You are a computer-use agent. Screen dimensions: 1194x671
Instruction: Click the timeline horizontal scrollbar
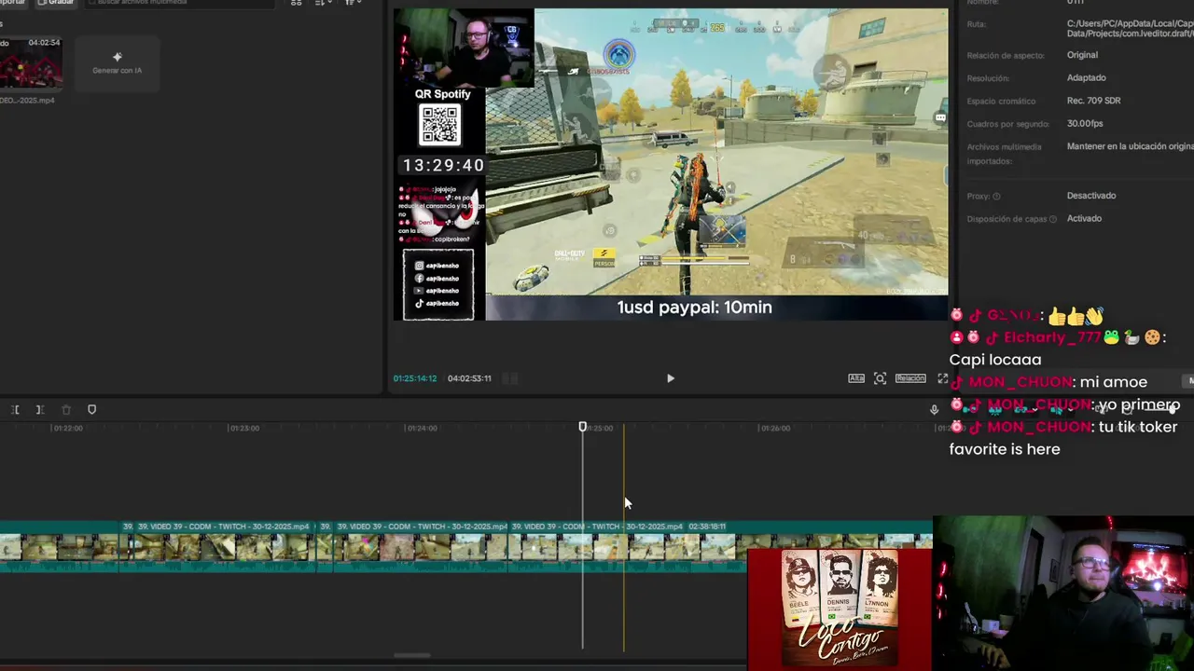(x=410, y=655)
